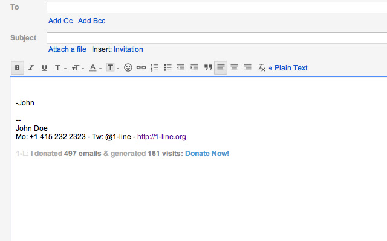Viewport: 387px width, 241px height.
Task: Create a bulleted list
Action: 167,68
